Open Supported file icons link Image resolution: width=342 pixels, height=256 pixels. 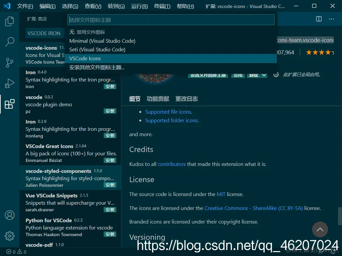168,112
